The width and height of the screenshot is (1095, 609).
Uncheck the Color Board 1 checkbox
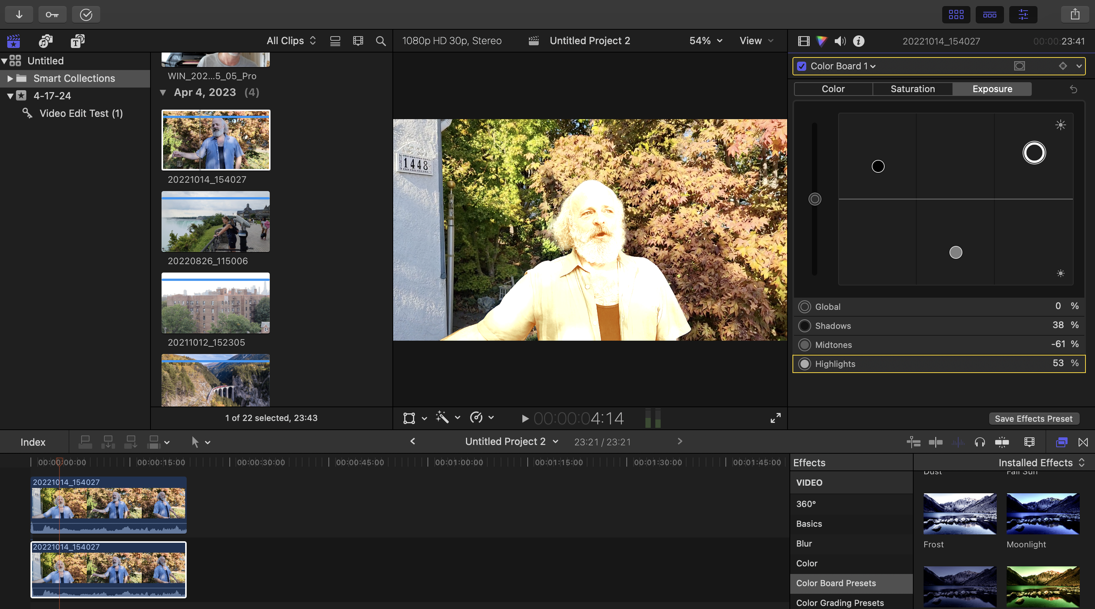[802, 66]
